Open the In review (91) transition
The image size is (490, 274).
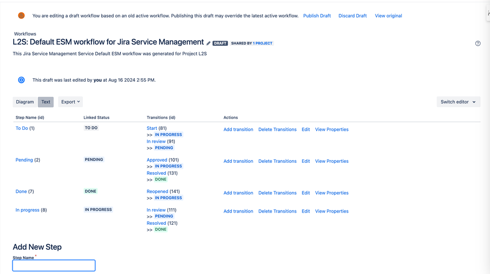pos(156,141)
